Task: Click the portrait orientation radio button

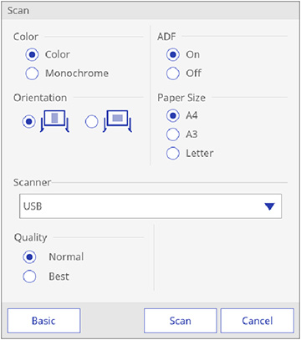Action: click(29, 122)
